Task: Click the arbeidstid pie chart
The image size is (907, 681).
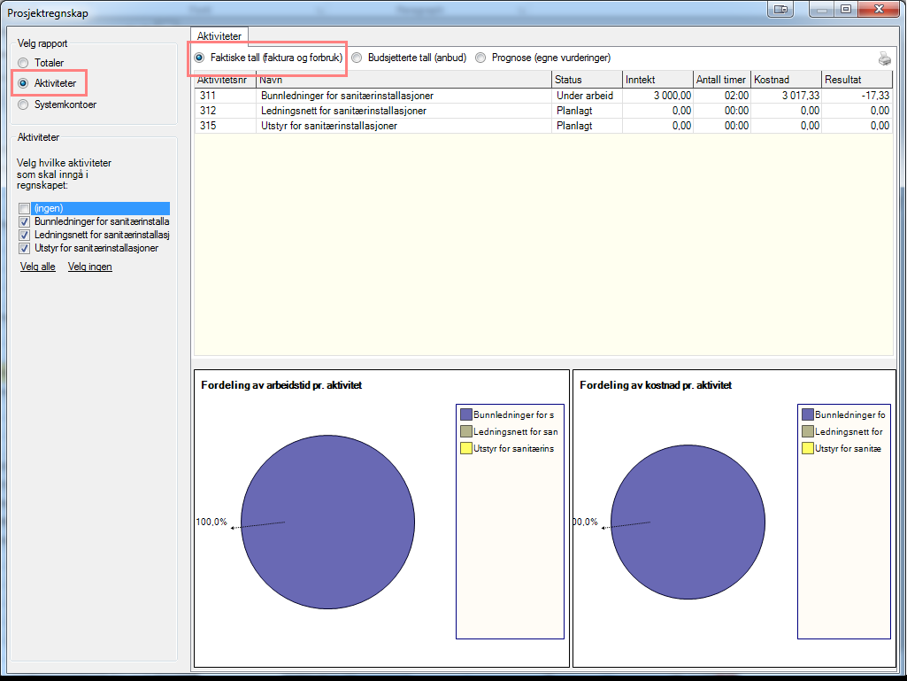Action: [328, 522]
